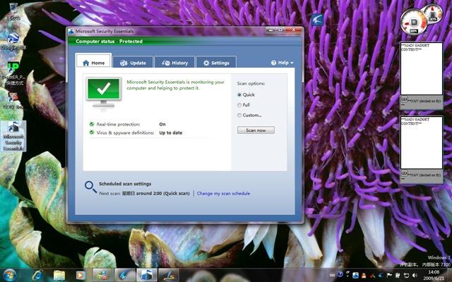Image resolution: width=452 pixels, height=282 pixels.
Task: Click the Virus & spyware definitions check icon
Action: [92, 133]
